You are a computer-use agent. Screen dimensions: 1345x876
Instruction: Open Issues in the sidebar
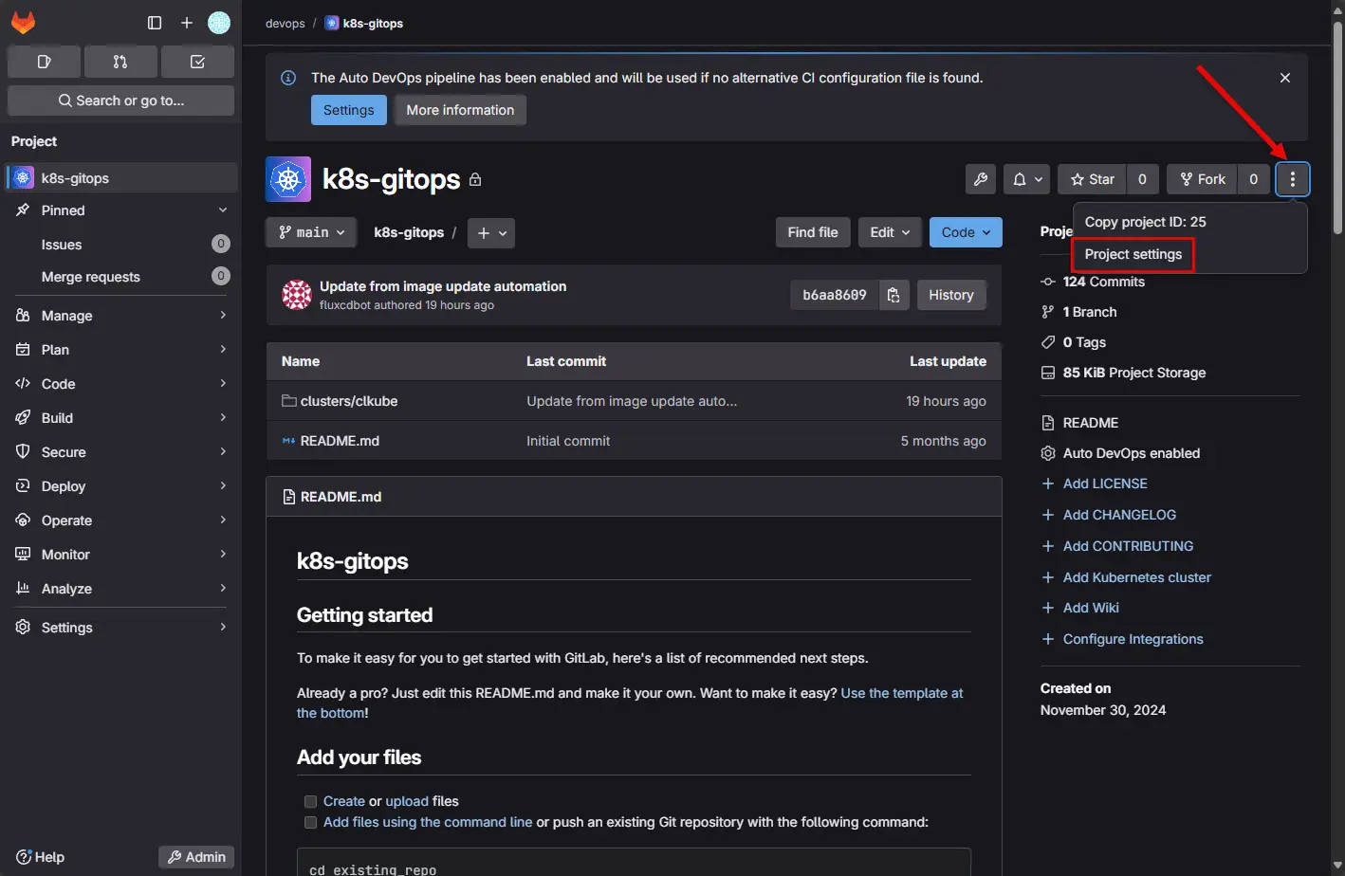(x=120, y=245)
